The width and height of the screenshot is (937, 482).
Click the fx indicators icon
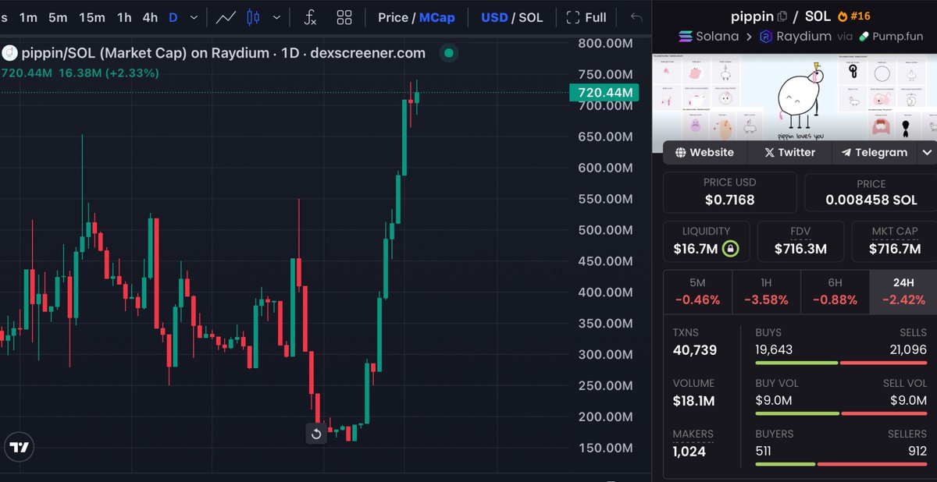pyautogui.click(x=311, y=16)
